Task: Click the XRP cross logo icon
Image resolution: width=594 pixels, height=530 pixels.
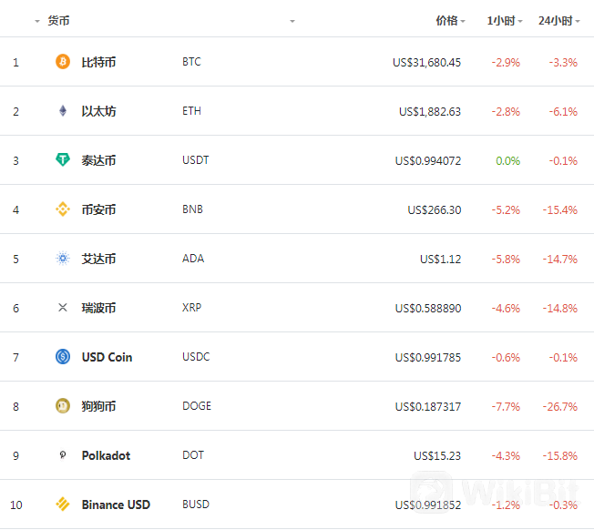Action: tap(63, 308)
